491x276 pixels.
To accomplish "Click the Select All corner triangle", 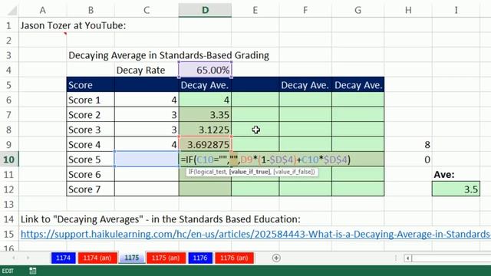I will click(x=12, y=11).
